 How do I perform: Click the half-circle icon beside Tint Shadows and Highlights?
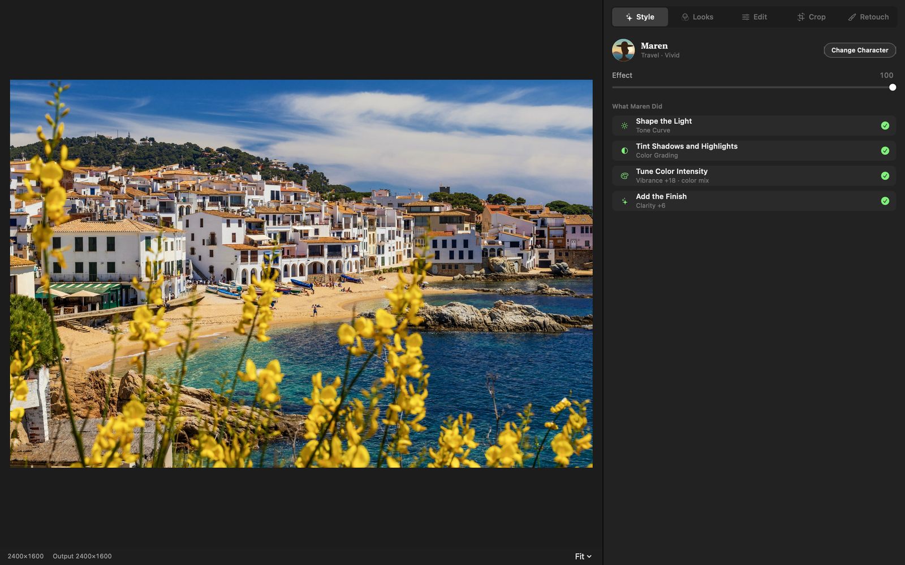pyautogui.click(x=624, y=151)
